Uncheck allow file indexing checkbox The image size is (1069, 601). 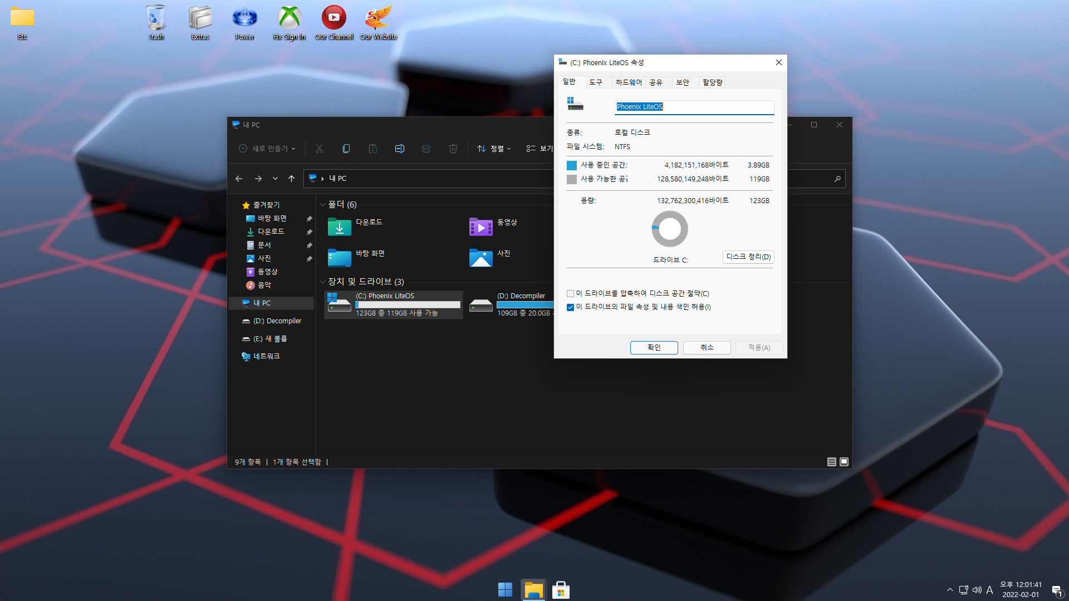[570, 307]
